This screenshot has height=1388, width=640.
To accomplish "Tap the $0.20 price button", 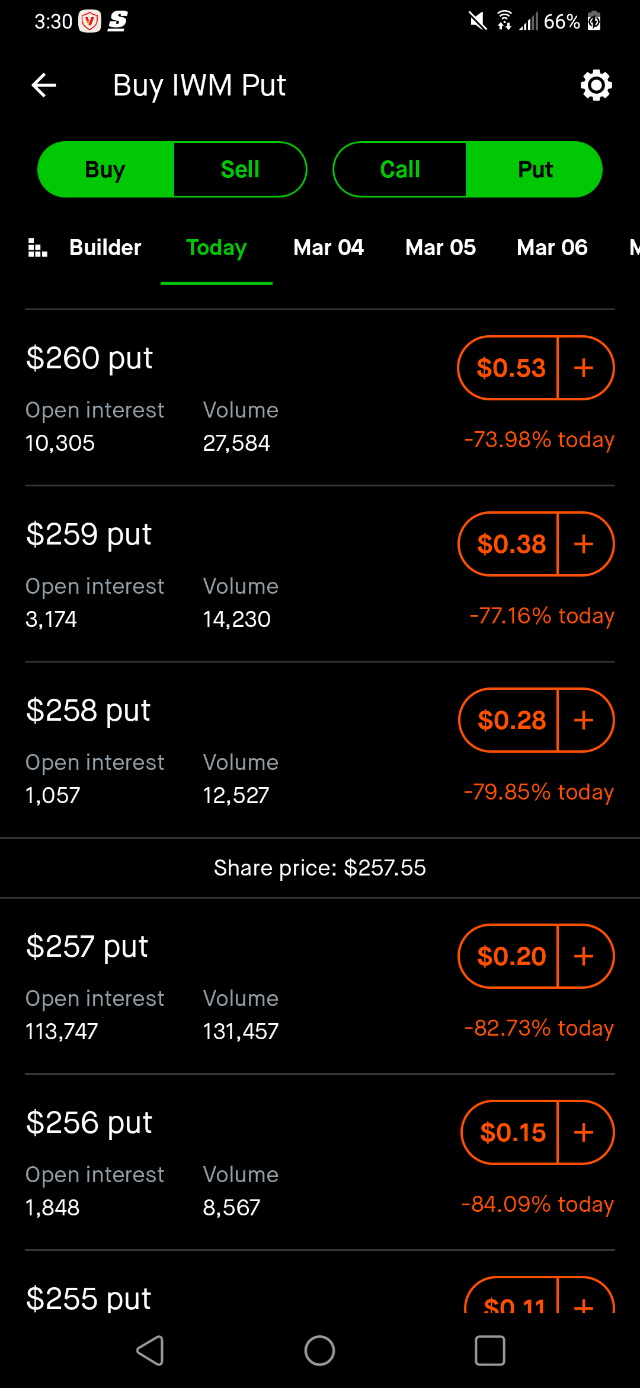I will (x=511, y=956).
